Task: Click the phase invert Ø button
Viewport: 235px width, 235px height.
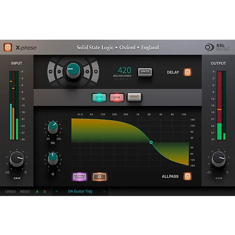Action: [x=100, y=177]
